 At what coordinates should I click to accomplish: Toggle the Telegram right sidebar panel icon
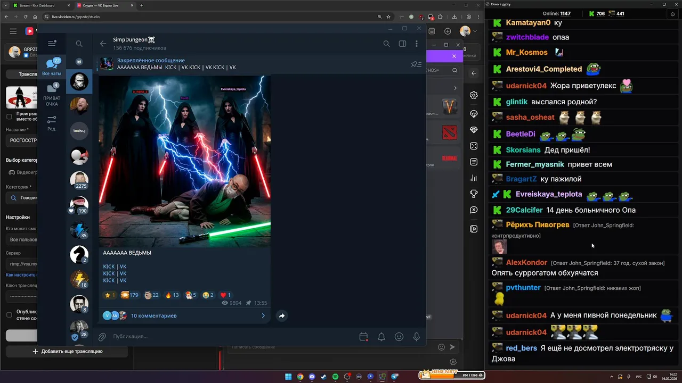402,44
